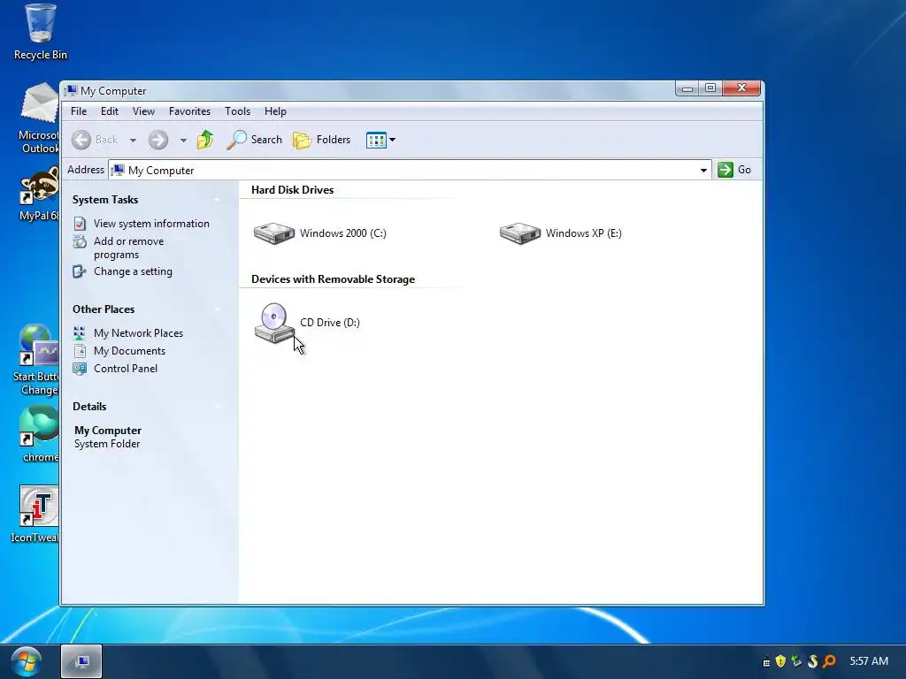The width and height of the screenshot is (906, 679).
Task: Click Add or remove programs link
Action: [x=129, y=248]
